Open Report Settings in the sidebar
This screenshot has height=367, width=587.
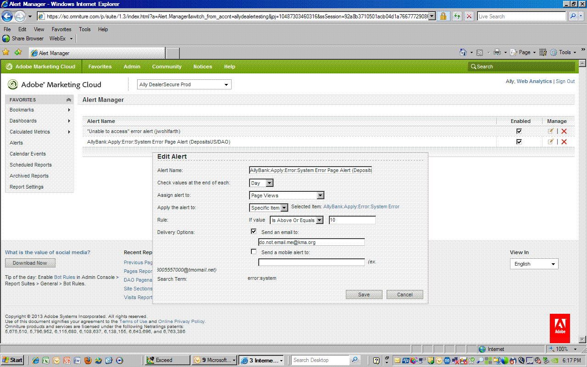point(27,187)
